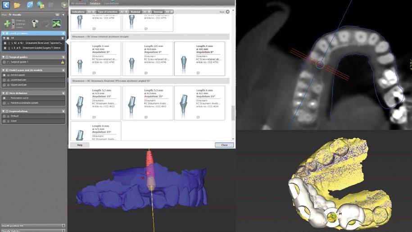Click the greyed-out checkmark icon beside the trash bin
Screen dimensions: 412x232
point(46,24)
